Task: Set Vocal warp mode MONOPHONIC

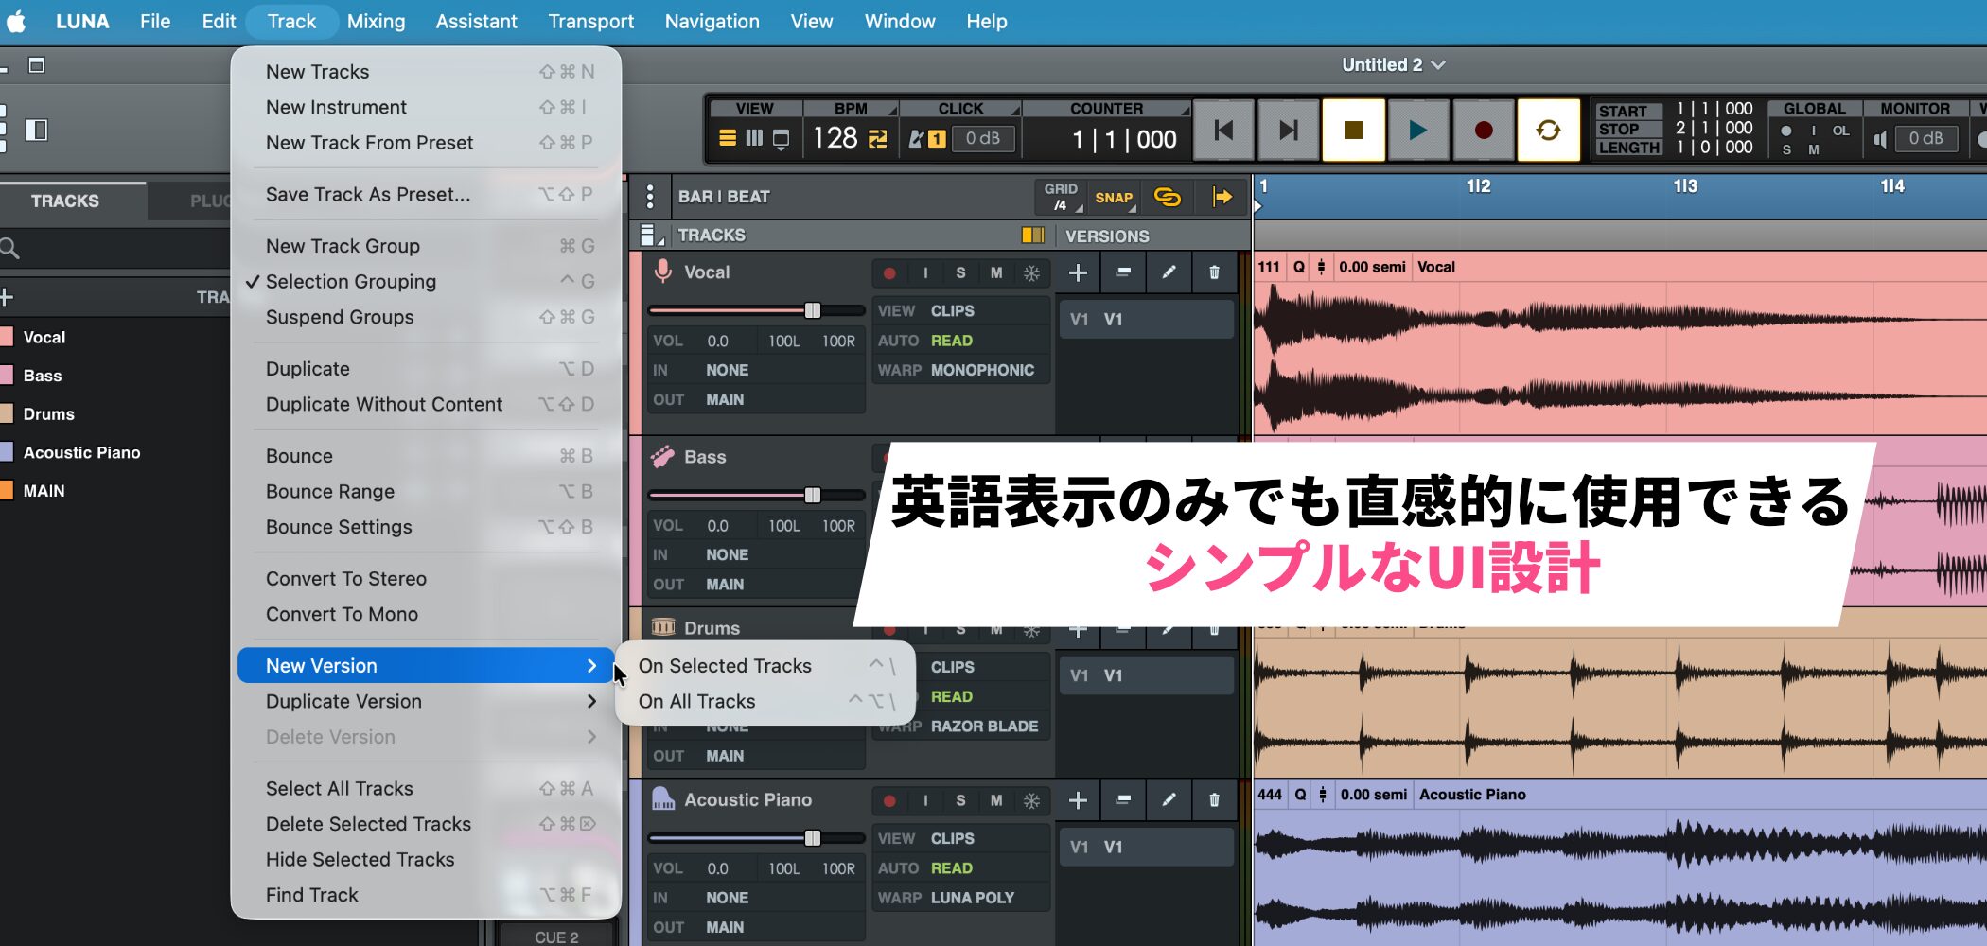Action: [x=982, y=370]
